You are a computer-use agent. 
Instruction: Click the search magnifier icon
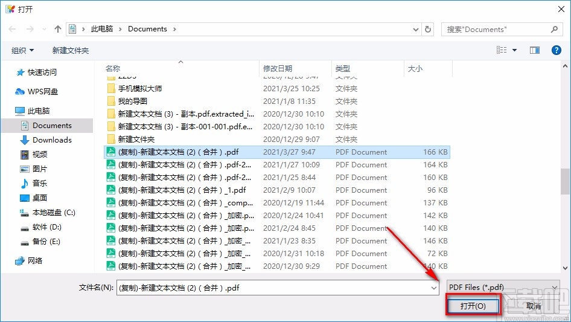click(554, 29)
